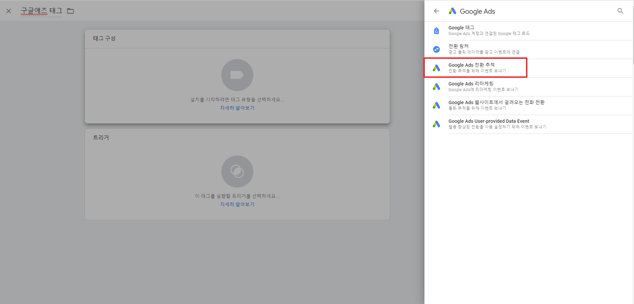
Task: Click the User-provided Data Event icon
Action: [x=436, y=124]
